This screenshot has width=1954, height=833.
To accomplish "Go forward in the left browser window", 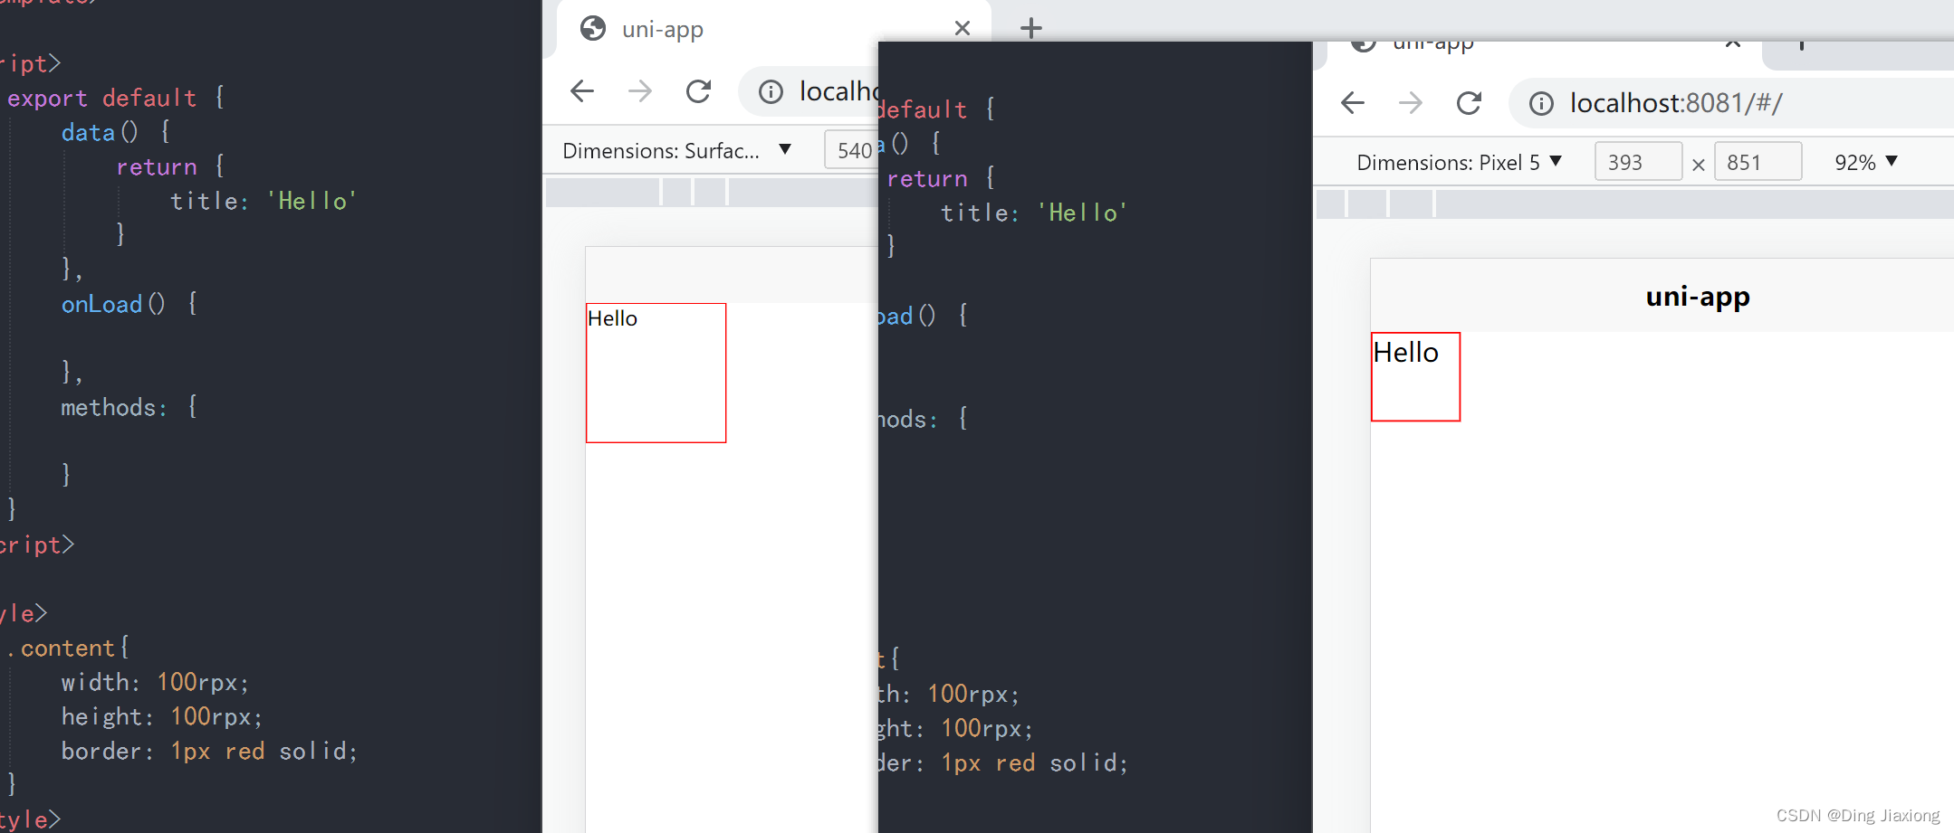I will pos(640,90).
